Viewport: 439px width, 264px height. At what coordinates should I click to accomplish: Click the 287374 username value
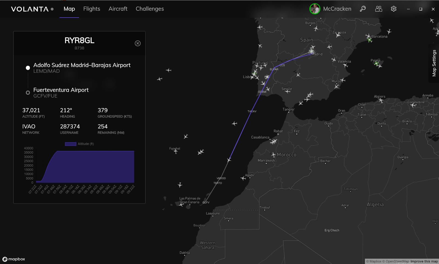70,126
